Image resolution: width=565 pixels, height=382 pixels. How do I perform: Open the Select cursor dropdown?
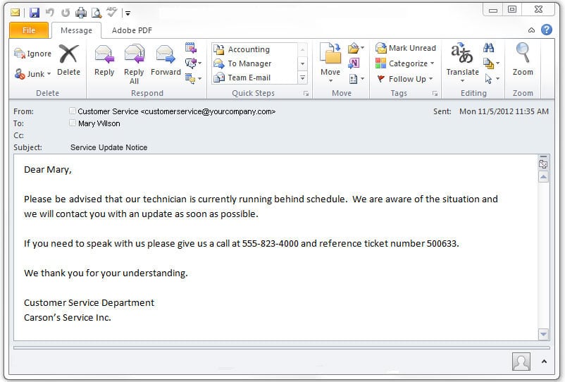point(491,78)
